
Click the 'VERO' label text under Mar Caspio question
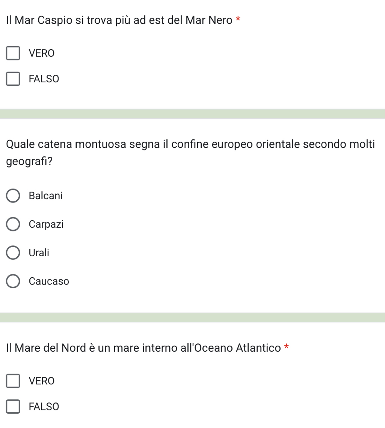[x=42, y=53]
